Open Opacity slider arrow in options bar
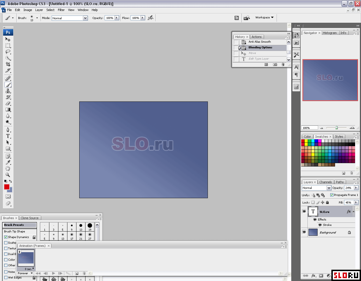Screen dimensions: 361x281 click(x=116, y=18)
